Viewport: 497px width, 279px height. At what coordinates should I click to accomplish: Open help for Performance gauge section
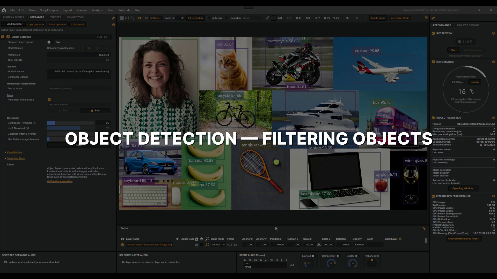click(493, 62)
